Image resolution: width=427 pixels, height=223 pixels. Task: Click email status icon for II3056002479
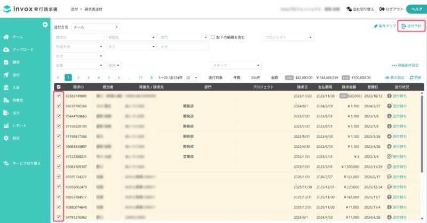(x=389, y=187)
